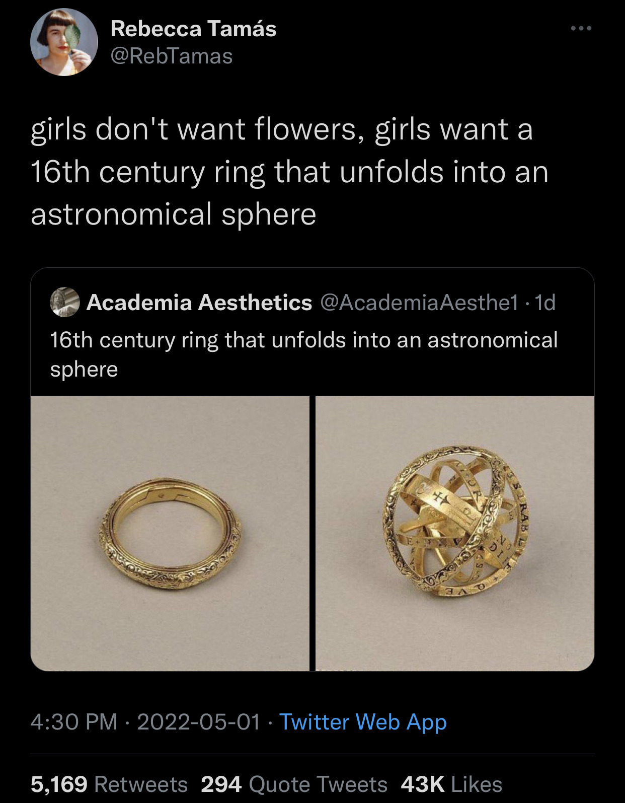The height and width of the screenshot is (803, 625).
Task: Open the closed gold ring photo
Action: [x=170, y=533]
